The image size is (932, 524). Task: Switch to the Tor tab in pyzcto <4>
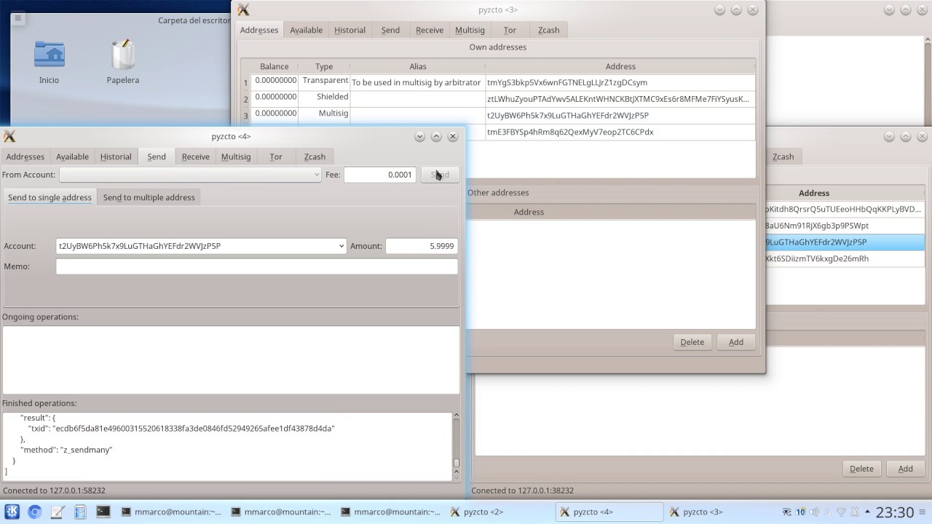coord(276,156)
